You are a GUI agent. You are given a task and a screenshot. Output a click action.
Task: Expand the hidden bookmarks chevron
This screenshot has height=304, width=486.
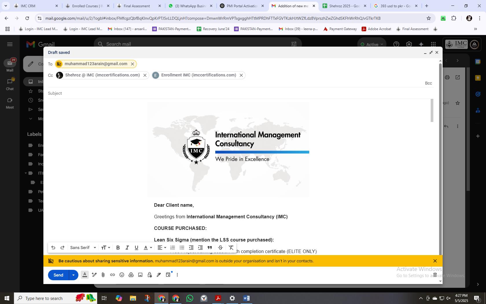click(475, 29)
